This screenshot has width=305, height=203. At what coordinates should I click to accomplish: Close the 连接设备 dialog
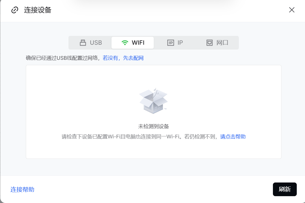(x=292, y=10)
